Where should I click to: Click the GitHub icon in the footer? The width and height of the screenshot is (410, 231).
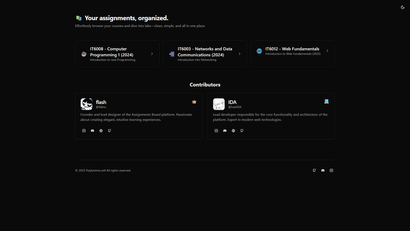[314, 170]
